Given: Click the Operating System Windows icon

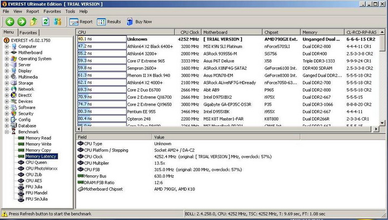Looking at the screenshot, I should click(14, 59).
